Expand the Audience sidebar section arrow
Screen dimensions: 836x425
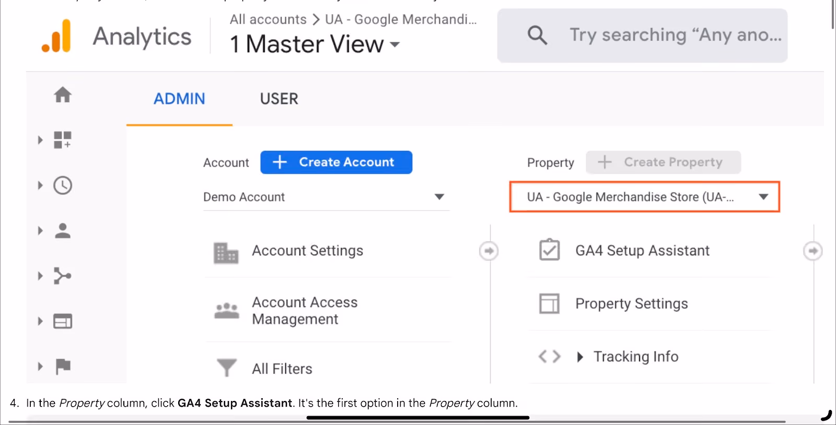(x=40, y=230)
